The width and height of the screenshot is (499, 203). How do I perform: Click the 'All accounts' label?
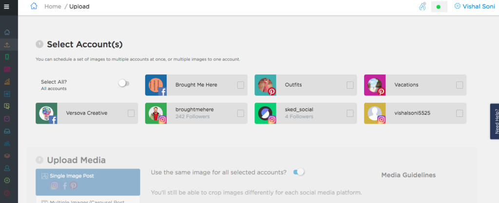tap(54, 89)
